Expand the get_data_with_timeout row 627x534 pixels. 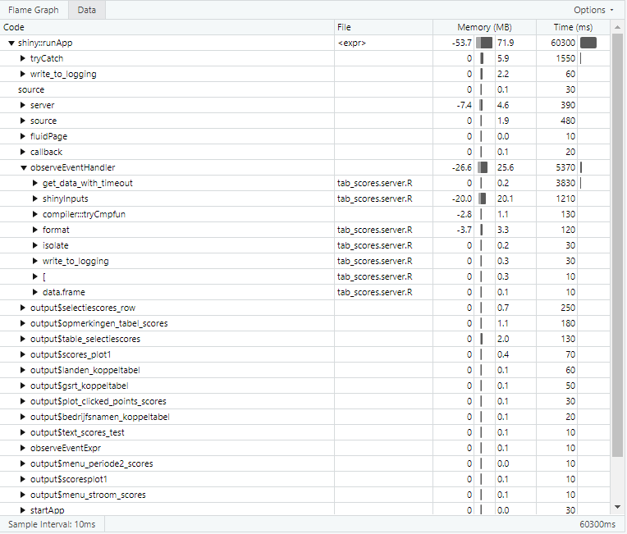pyautogui.click(x=35, y=183)
